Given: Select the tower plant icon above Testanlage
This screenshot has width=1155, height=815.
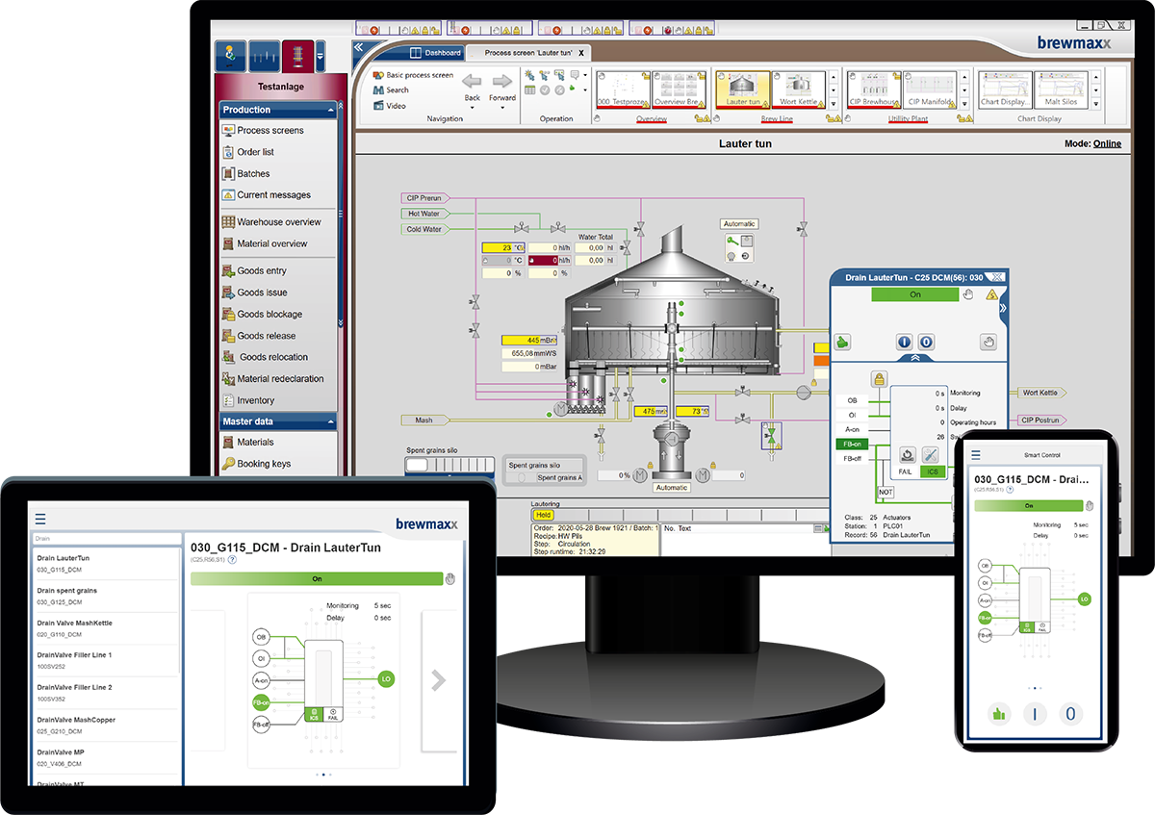Looking at the screenshot, I should (298, 57).
